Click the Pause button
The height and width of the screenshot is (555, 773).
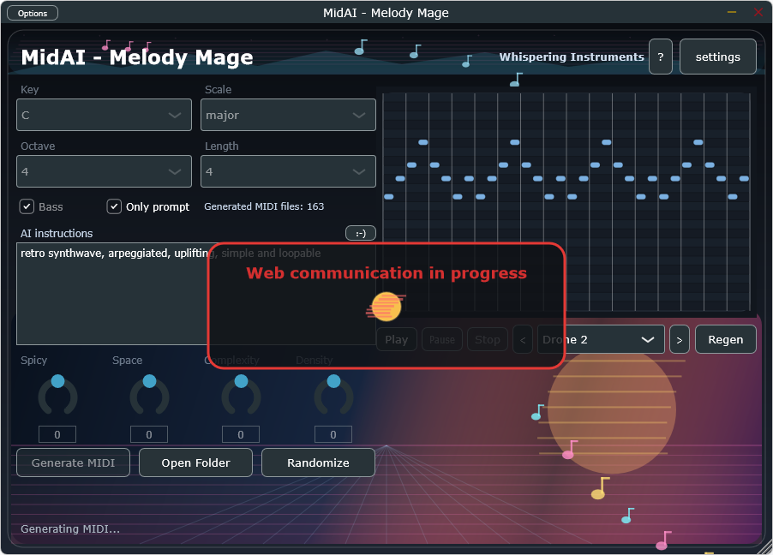[442, 340]
